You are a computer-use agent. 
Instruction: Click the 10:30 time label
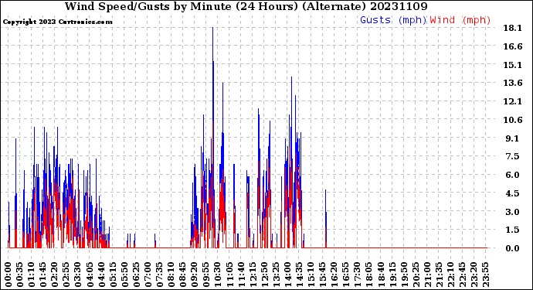219,275
